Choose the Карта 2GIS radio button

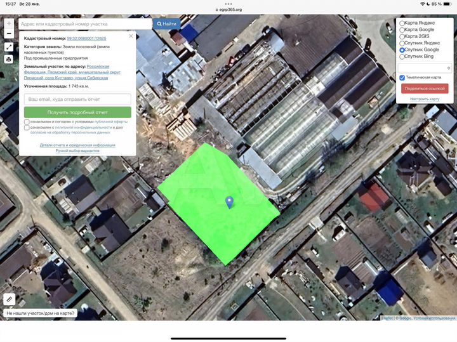tap(402, 36)
